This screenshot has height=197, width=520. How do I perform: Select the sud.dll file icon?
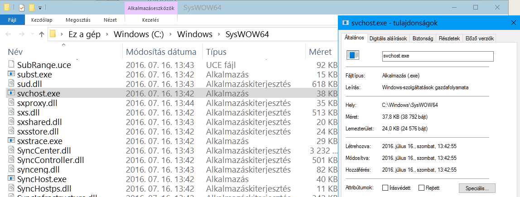pos(11,84)
